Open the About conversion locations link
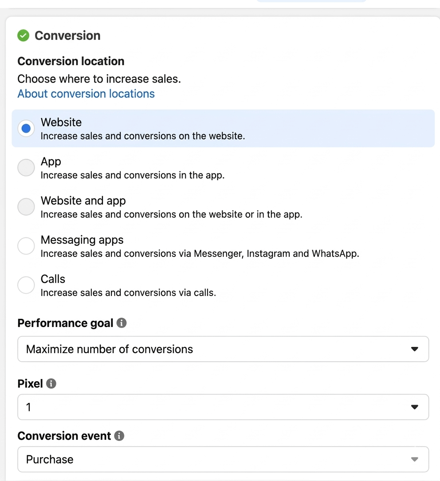 [x=86, y=94]
